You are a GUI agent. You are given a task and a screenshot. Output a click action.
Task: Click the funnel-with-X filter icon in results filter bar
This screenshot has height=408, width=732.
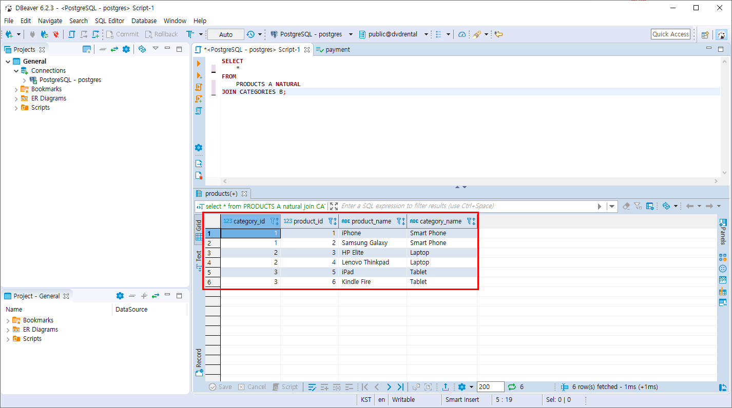tap(638, 206)
